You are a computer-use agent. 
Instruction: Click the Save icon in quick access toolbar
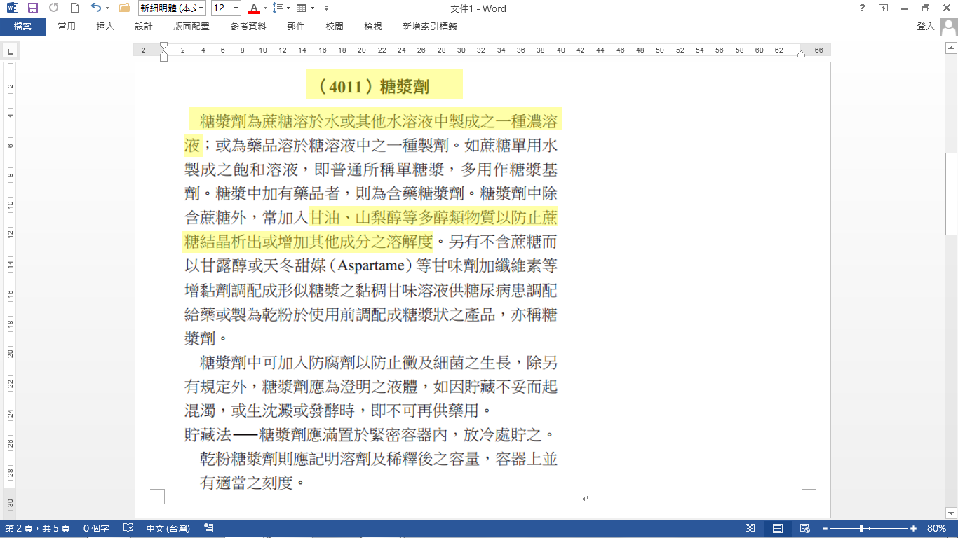(x=33, y=8)
